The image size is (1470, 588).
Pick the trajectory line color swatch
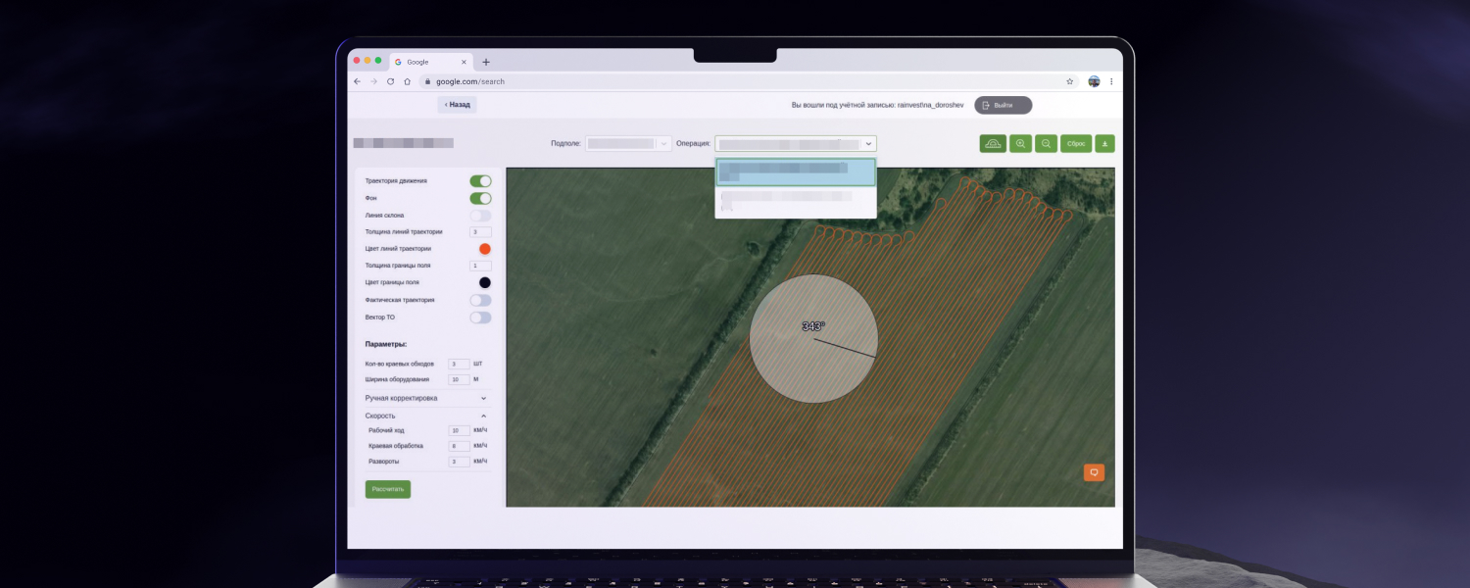point(484,249)
